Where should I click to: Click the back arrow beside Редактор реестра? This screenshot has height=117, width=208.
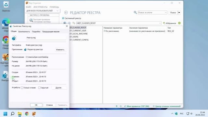pos(66,13)
